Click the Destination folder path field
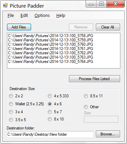127x144 pixels. (x=50, y=134)
